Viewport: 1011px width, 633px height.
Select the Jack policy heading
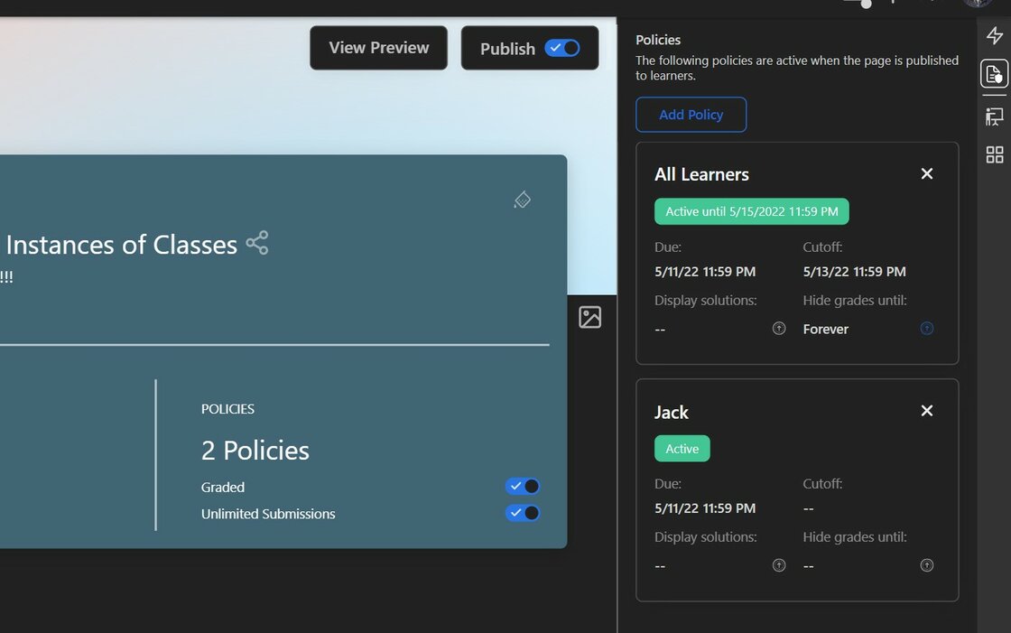pyautogui.click(x=672, y=412)
